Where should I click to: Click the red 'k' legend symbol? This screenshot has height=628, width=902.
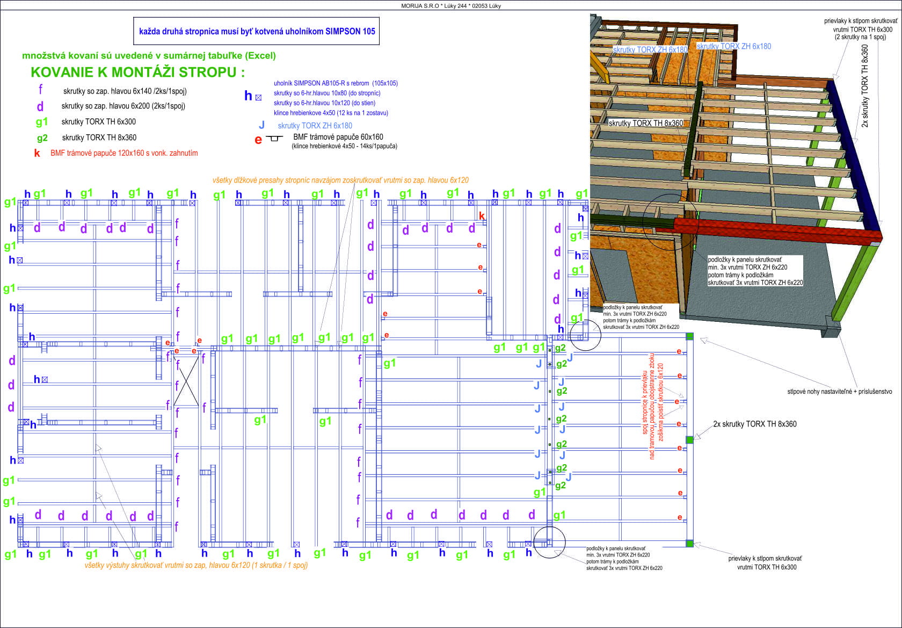(x=37, y=153)
